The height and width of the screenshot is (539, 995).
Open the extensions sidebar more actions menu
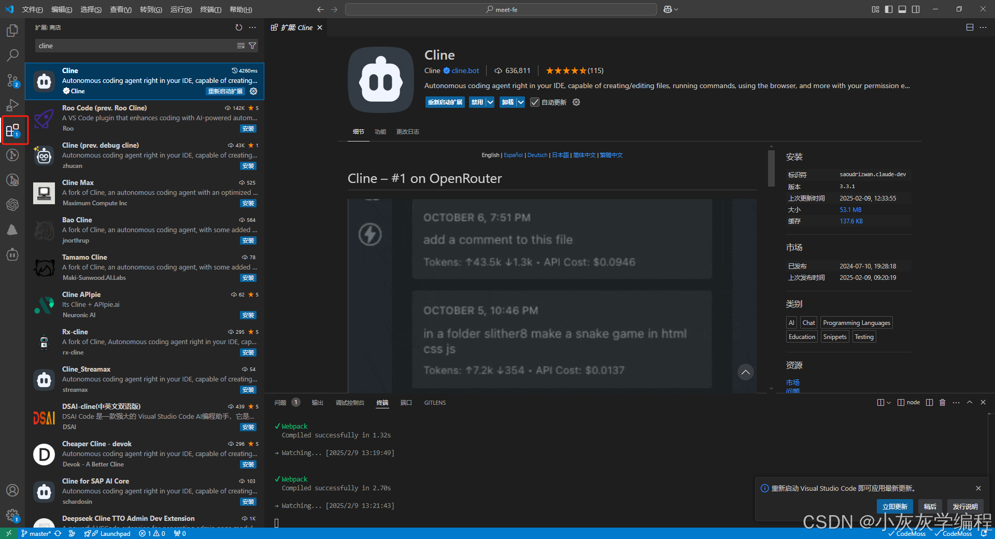click(252, 27)
